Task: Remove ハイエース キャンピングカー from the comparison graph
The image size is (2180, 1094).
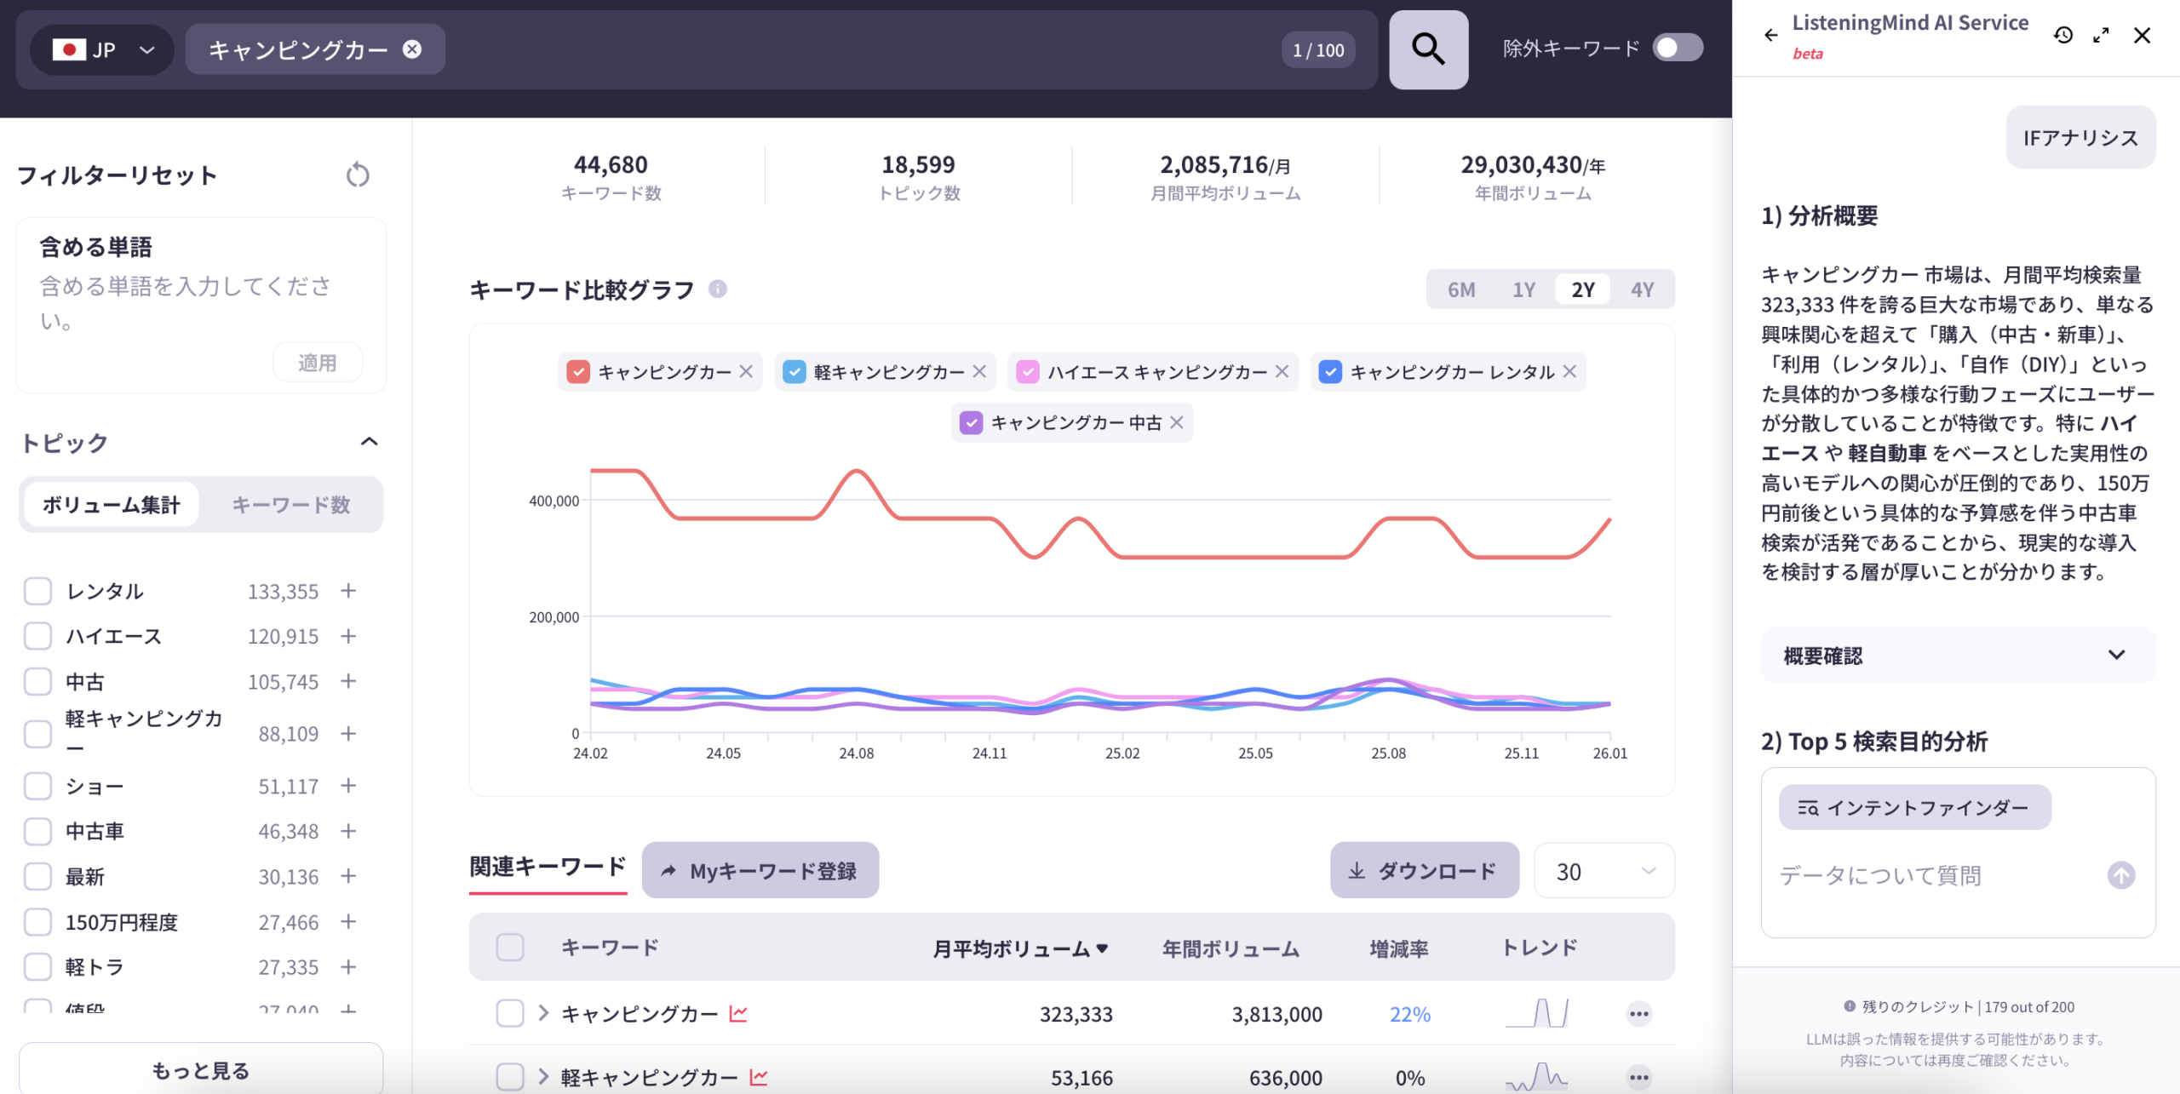Action: [1283, 371]
